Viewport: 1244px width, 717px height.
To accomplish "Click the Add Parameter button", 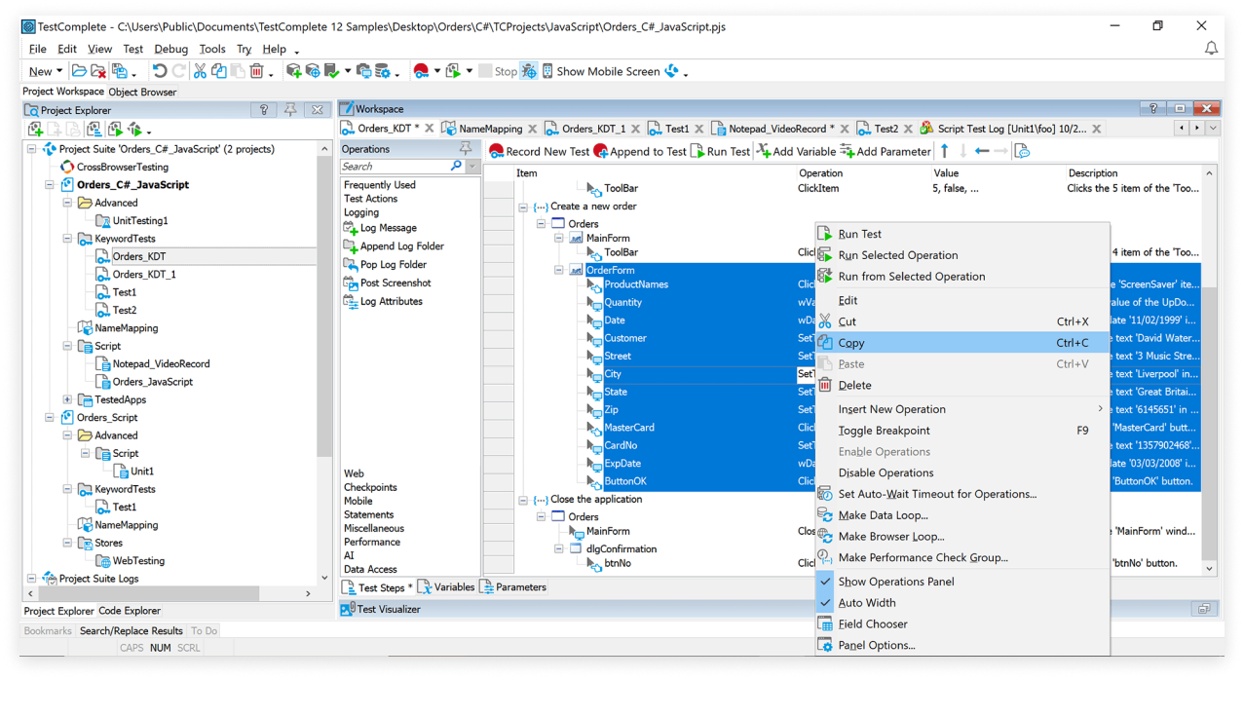I will 886,151.
